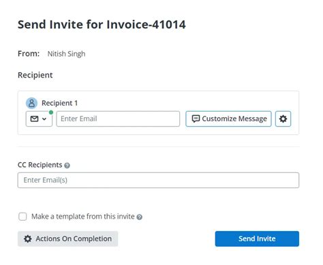
Task: Click the green status dot on delivery selector
Action: pyautogui.click(x=51, y=112)
